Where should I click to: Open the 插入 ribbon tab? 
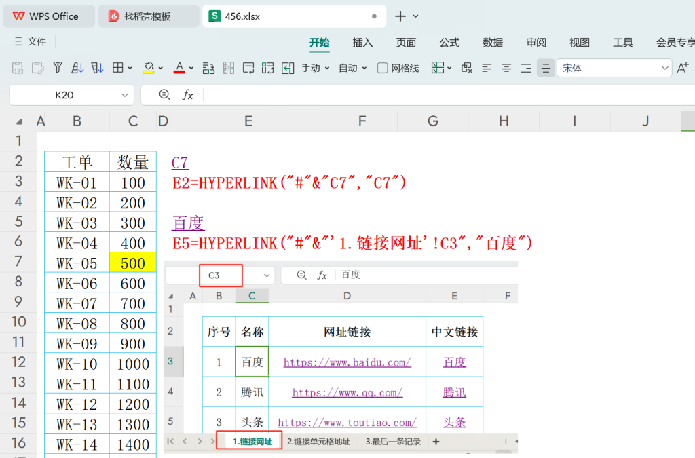point(362,43)
